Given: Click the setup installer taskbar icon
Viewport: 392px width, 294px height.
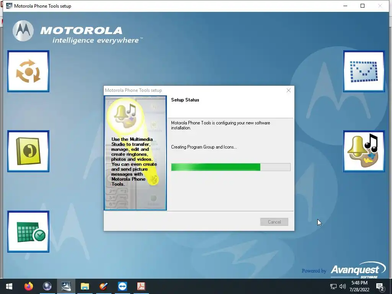Looking at the screenshot, I should pos(66,286).
